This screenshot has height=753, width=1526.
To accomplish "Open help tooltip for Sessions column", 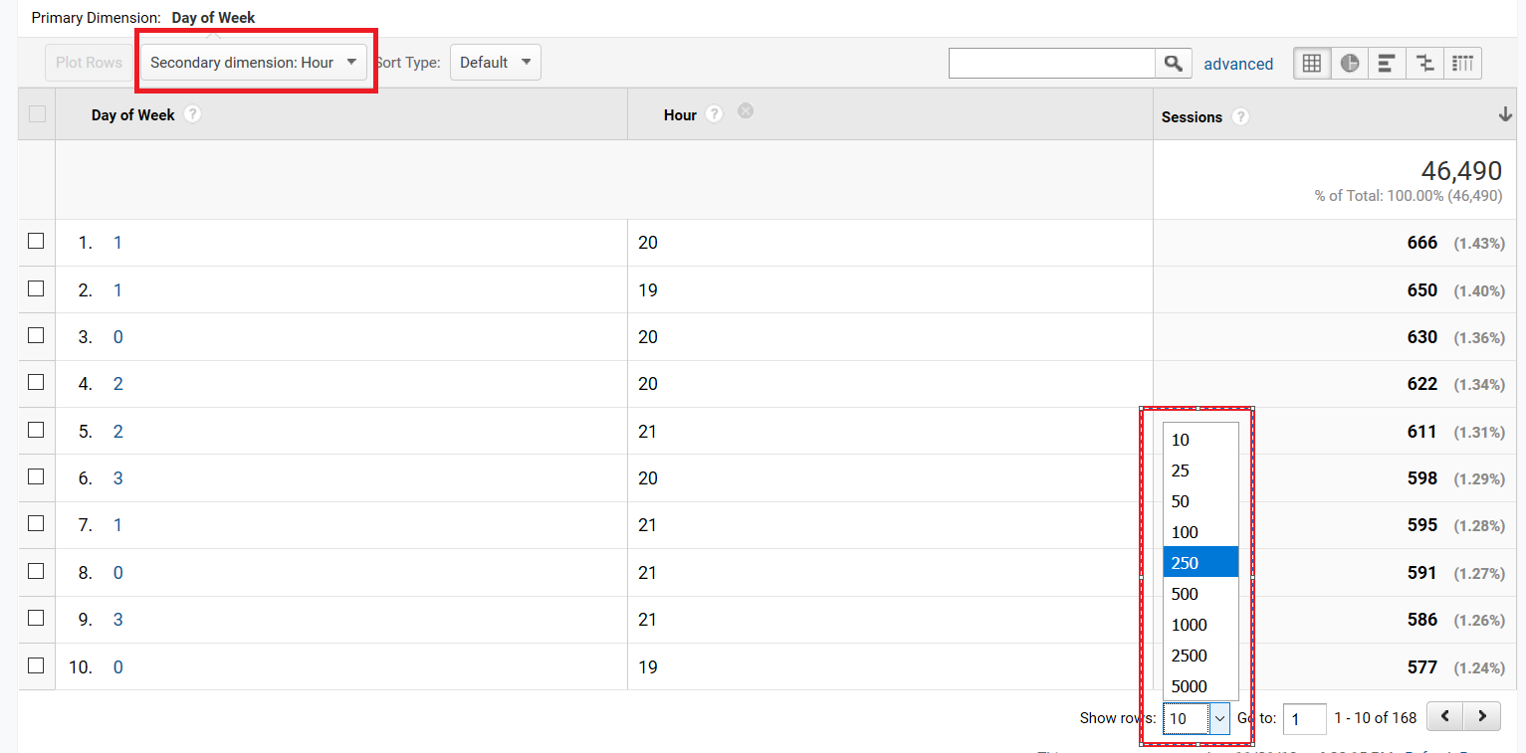I will (x=1240, y=116).
